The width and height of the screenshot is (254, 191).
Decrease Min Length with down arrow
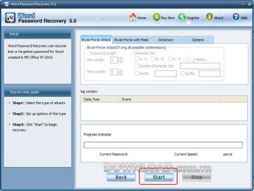click(x=120, y=62)
